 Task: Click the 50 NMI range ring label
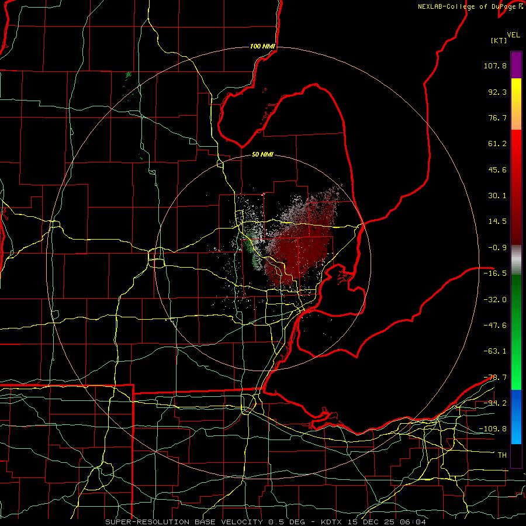[262, 155]
